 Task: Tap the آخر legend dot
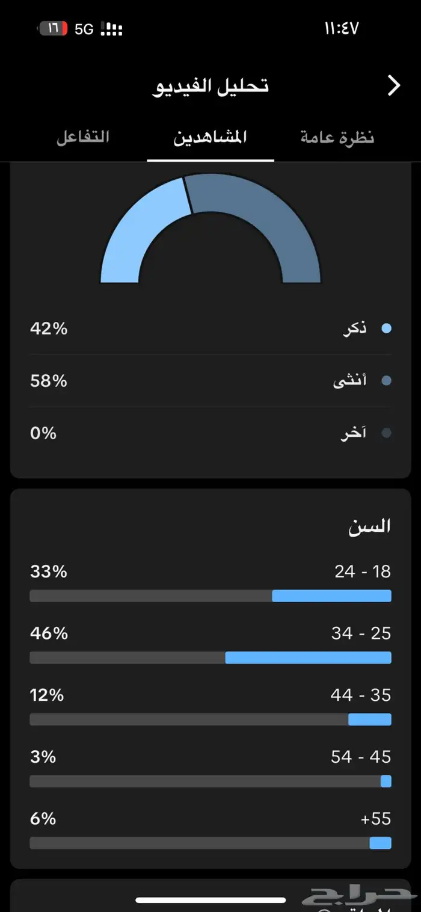tap(386, 433)
